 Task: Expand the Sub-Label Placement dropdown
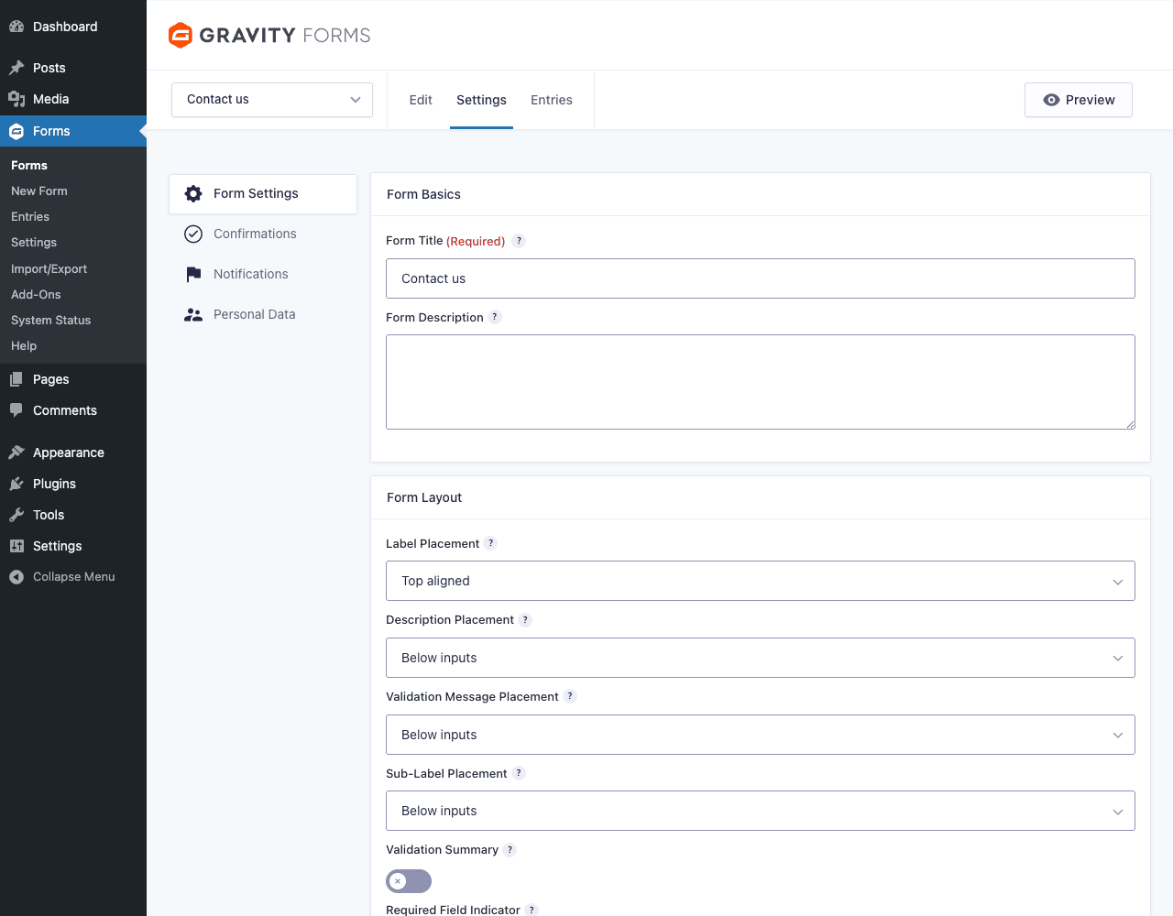(761, 811)
